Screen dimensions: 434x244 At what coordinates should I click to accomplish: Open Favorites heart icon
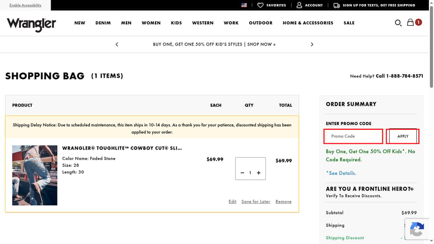260,5
